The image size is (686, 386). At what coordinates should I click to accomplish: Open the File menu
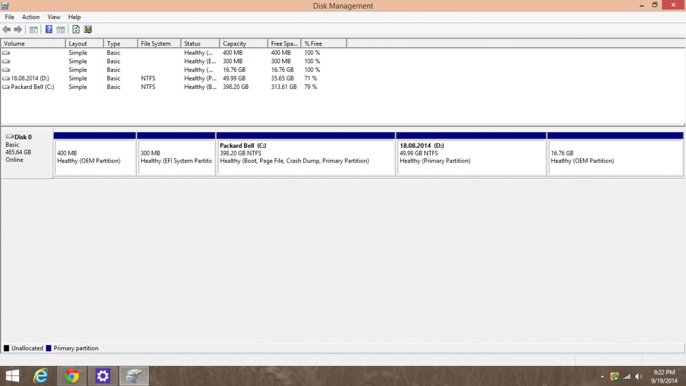pyautogui.click(x=10, y=17)
